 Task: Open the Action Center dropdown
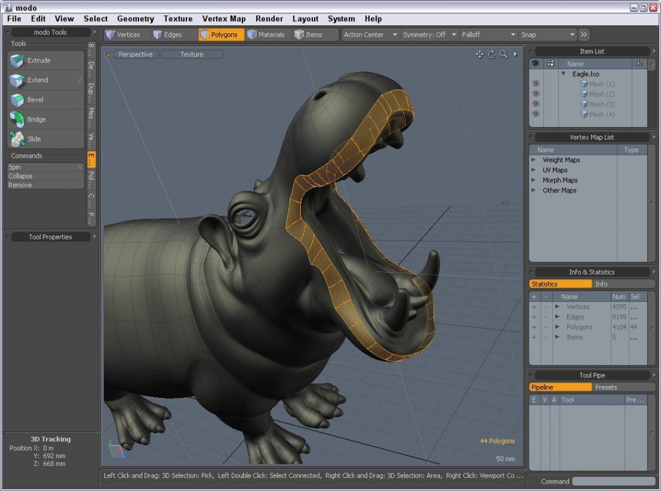coord(370,35)
